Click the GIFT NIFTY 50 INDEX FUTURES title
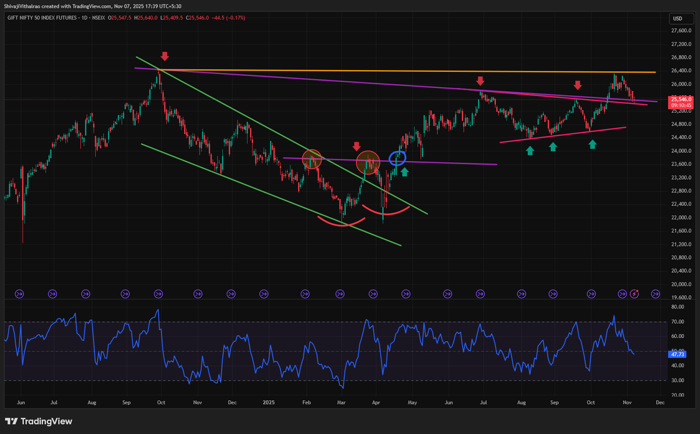Screen dimensions: 700x434 click(x=41, y=18)
